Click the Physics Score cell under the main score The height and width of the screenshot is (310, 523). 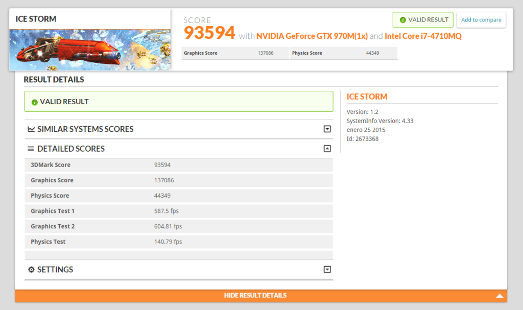(343, 53)
